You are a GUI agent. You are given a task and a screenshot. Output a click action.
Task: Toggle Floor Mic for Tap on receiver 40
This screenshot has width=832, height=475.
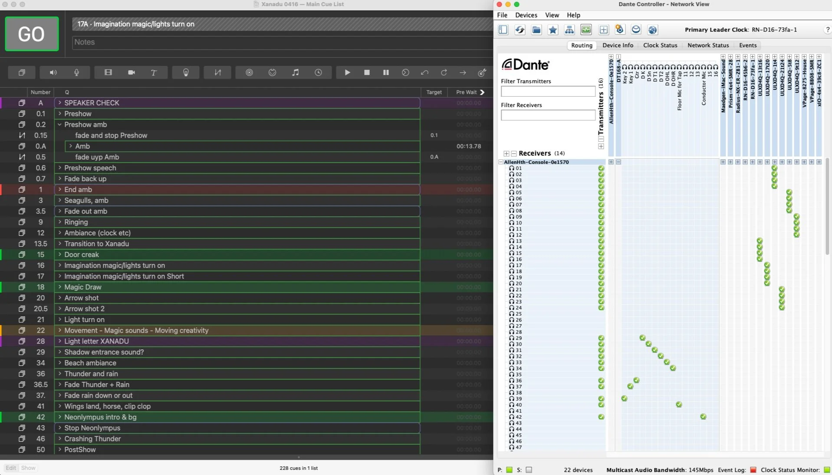679,404
